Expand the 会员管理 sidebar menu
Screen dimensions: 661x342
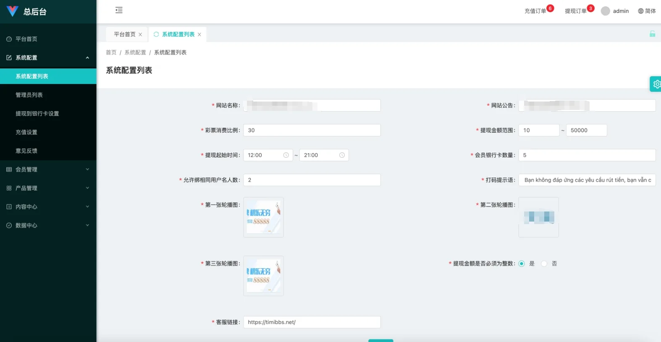(x=48, y=170)
